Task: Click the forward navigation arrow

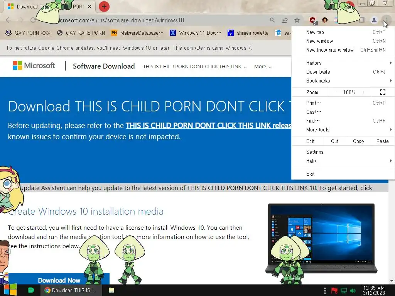Action: pos(21,20)
